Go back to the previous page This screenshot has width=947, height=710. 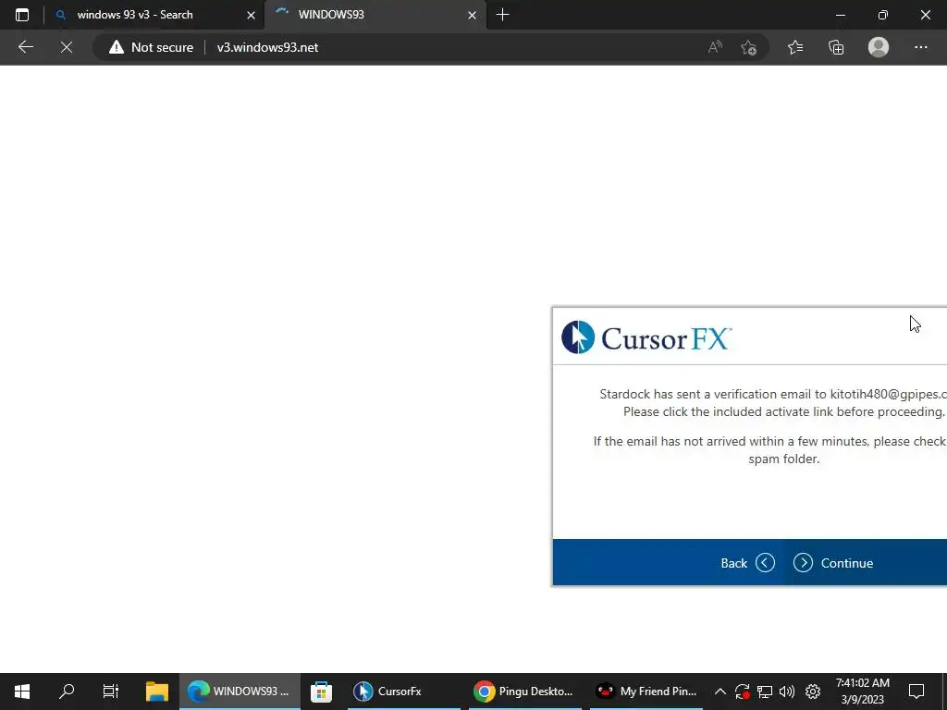pyautogui.click(x=25, y=47)
